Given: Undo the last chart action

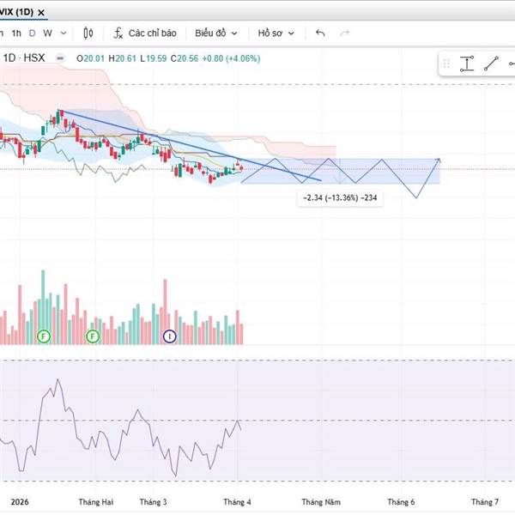Looking at the screenshot, I should tap(320, 33).
